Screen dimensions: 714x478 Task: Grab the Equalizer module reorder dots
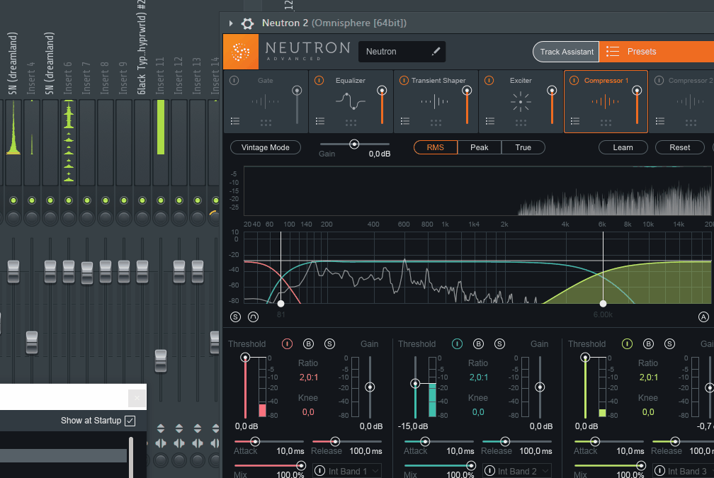click(x=351, y=123)
